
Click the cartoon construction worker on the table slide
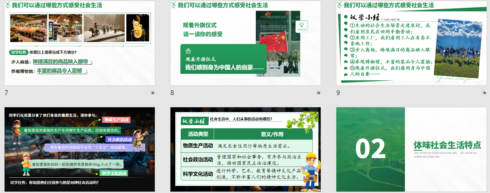click(311, 171)
